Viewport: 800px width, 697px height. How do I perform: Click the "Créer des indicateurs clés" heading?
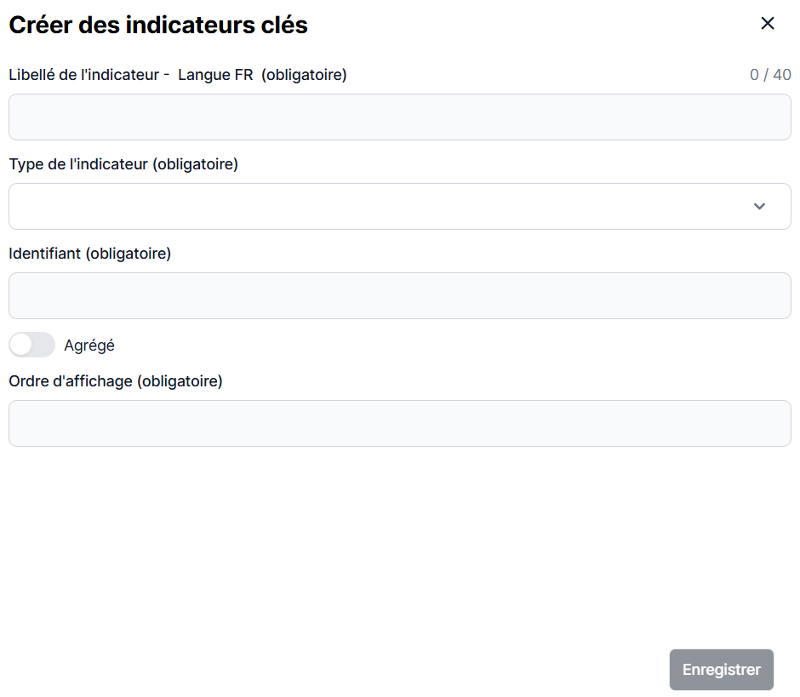pyautogui.click(x=158, y=26)
